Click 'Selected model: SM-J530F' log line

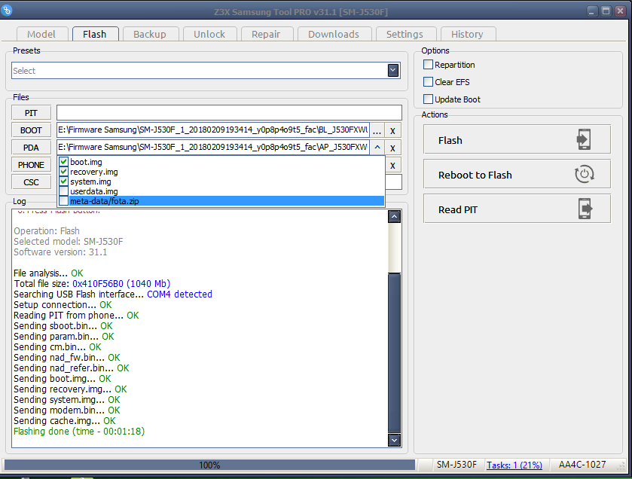(x=68, y=241)
